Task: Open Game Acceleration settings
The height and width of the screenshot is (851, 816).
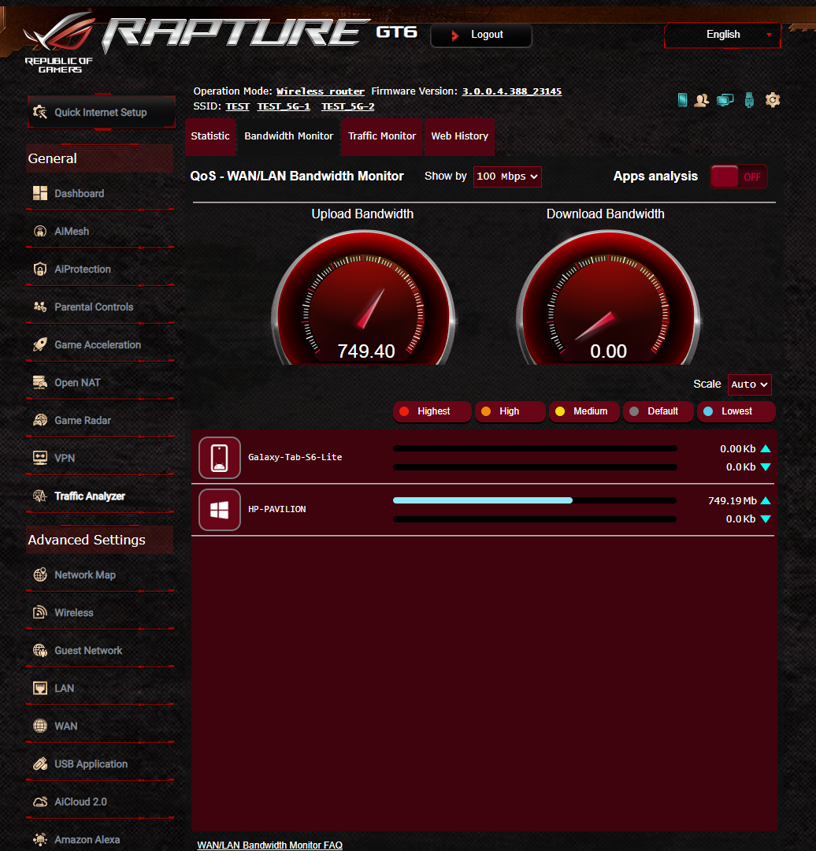Action: (x=97, y=344)
